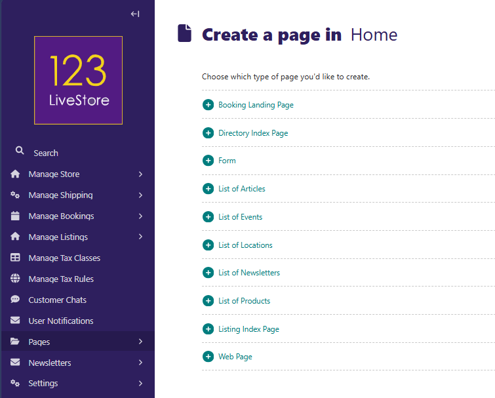Click the calendar icon for Manage Bookings
The image size is (495, 398).
[x=15, y=216]
